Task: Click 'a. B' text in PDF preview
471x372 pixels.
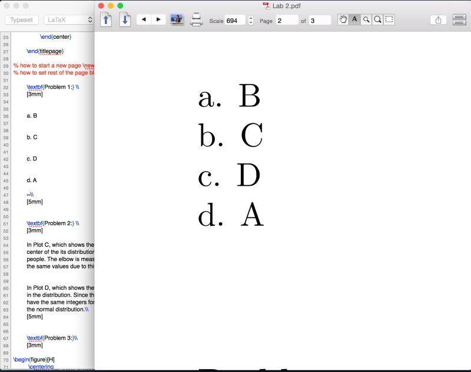Action: click(x=229, y=96)
